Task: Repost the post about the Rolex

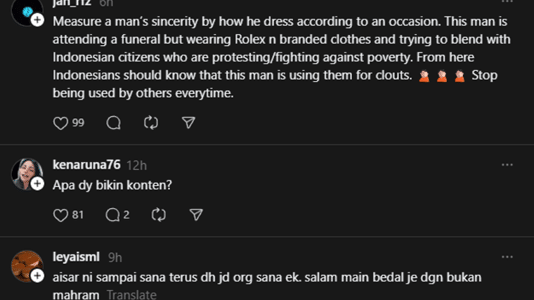Action: click(x=151, y=123)
